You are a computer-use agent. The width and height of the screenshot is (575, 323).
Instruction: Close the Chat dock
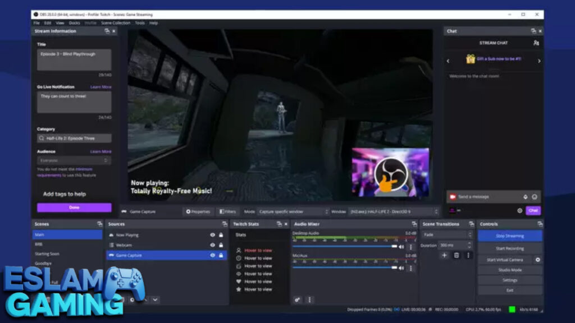(540, 31)
